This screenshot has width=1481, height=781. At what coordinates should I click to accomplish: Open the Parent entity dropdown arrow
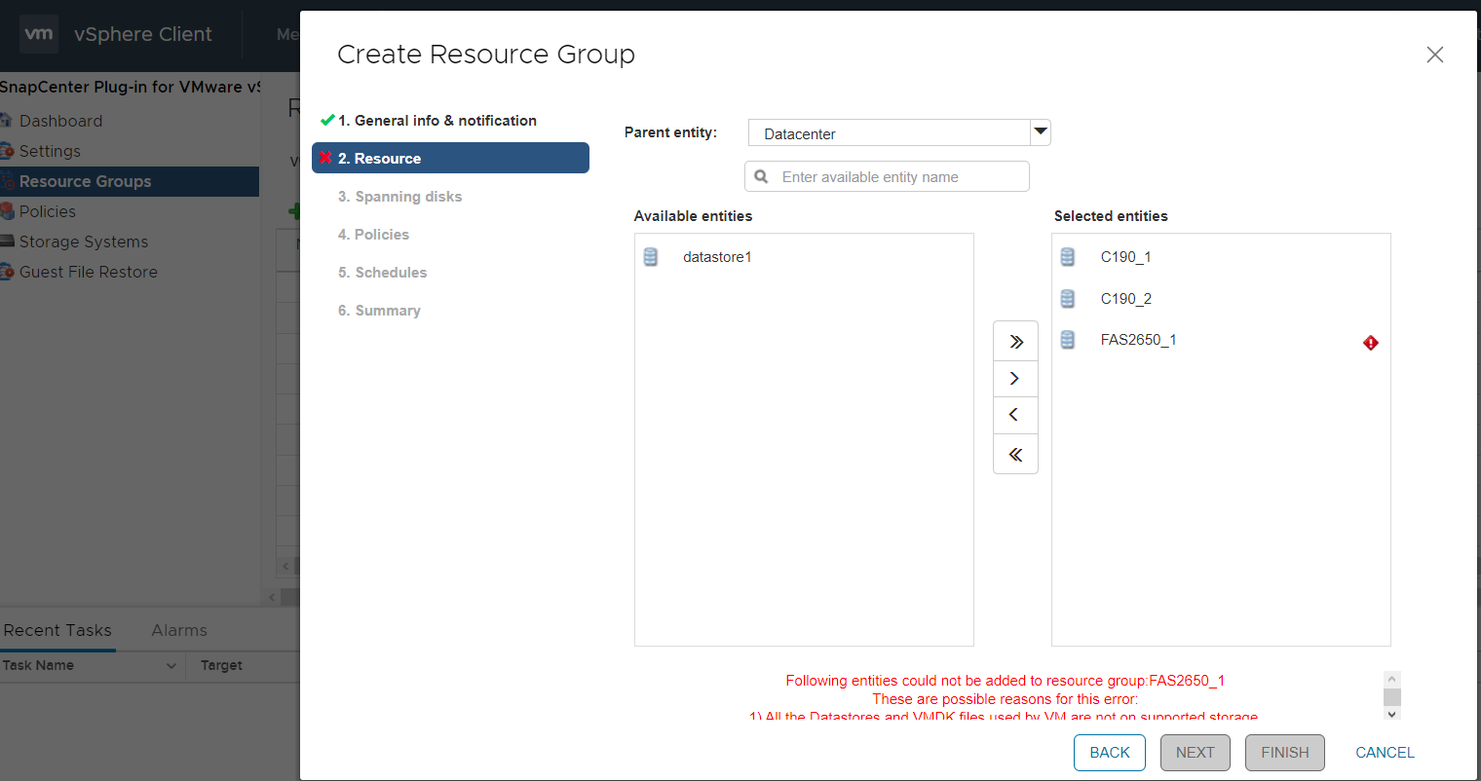1040,132
